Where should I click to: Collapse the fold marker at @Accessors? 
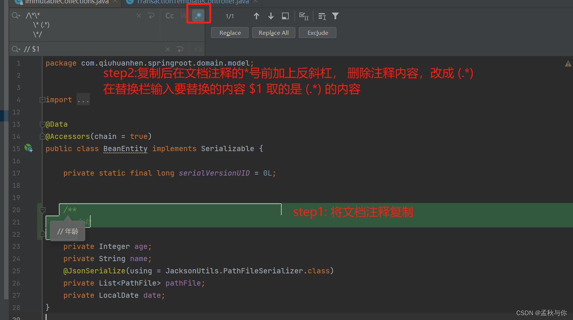point(42,136)
